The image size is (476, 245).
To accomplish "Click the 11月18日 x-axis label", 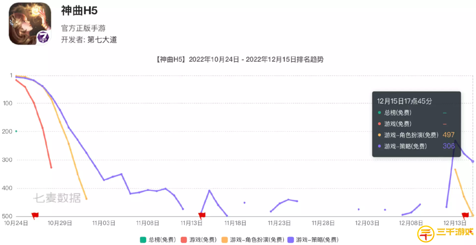I will click(x=235, y=223).
